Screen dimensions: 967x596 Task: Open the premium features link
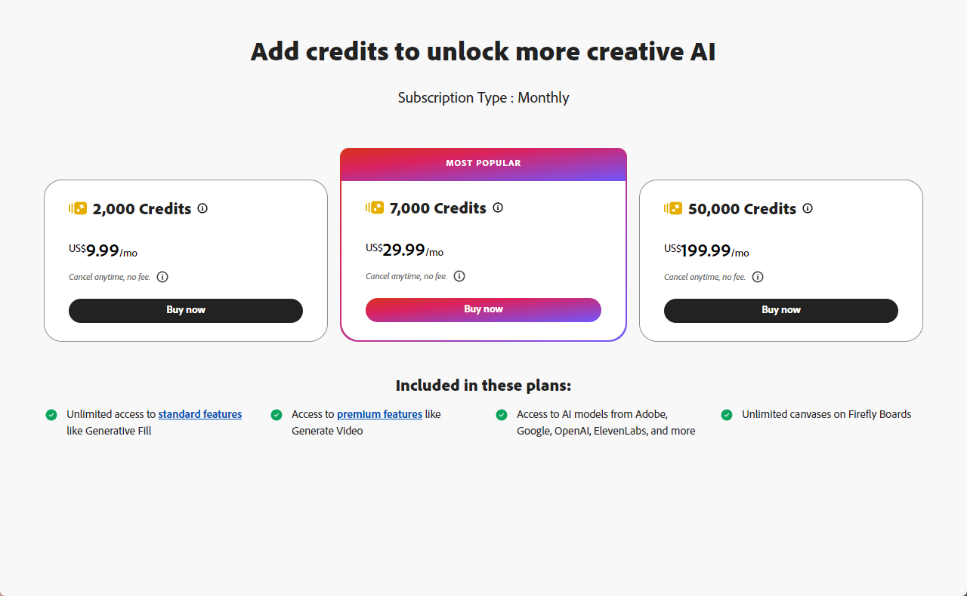pos(379,414)
